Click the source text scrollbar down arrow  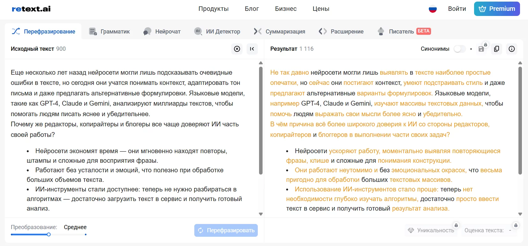click(261, 214)
